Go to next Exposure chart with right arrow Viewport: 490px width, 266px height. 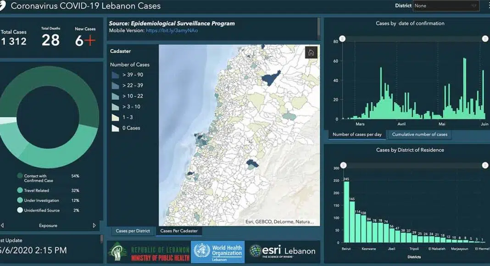[x=95, y=226]
